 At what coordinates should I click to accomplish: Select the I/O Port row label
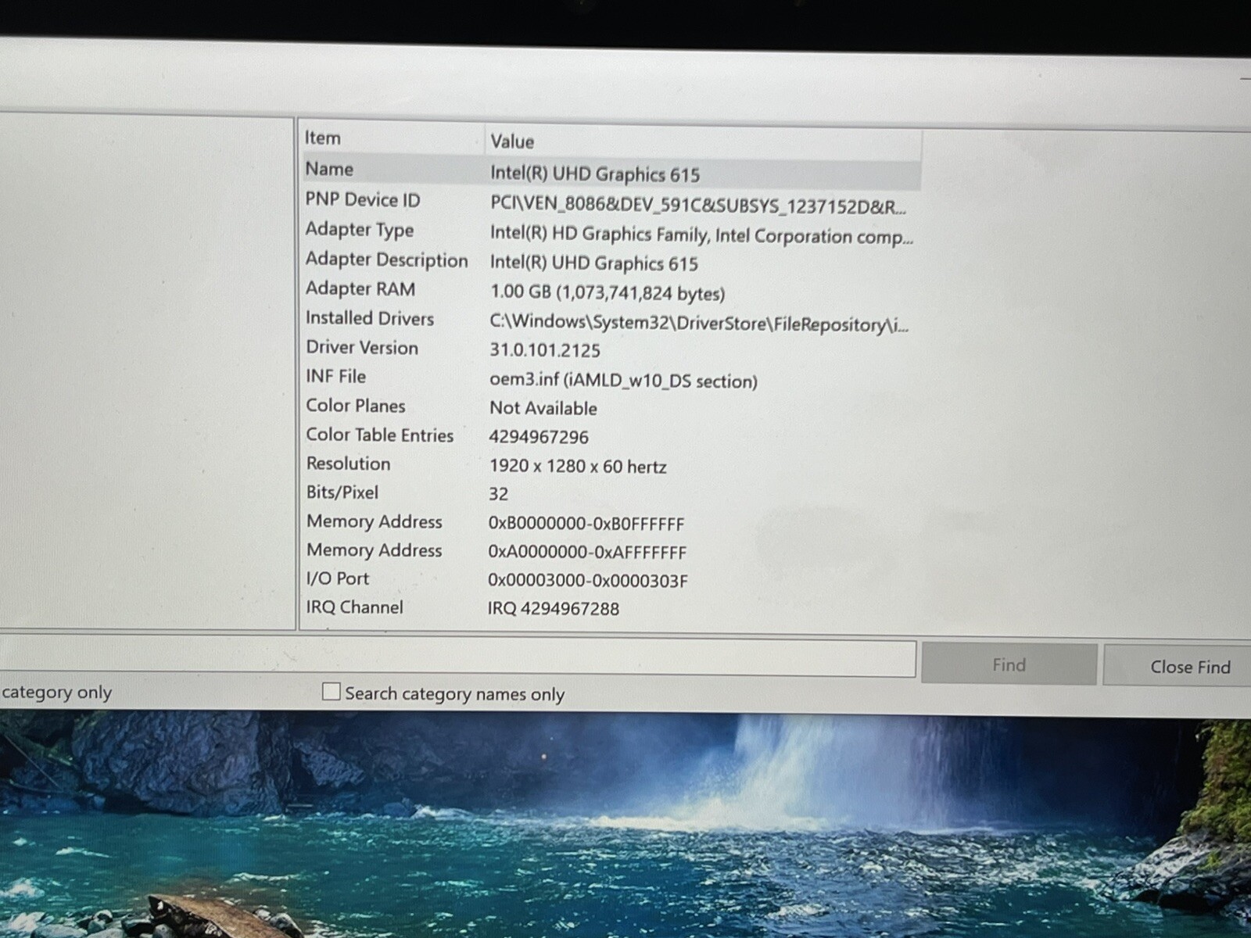[x=338, y=578]
